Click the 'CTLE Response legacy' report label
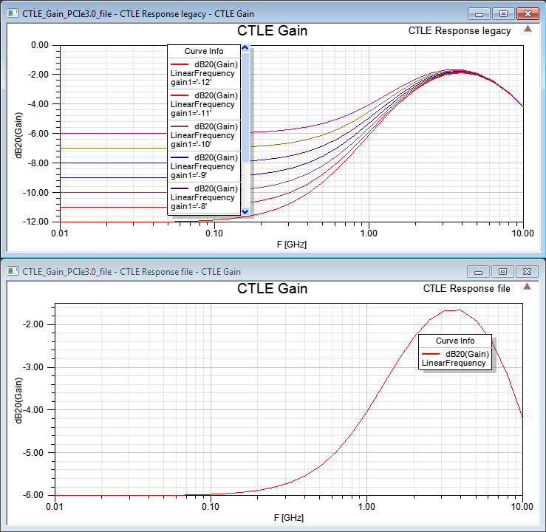The width and height of the screenshot is (546, 532). coord(460,30)
